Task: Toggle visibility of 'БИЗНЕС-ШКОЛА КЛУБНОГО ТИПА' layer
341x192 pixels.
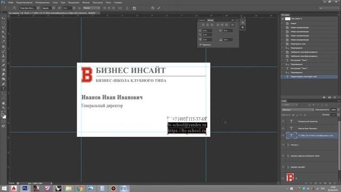Action: coord(283,156)
